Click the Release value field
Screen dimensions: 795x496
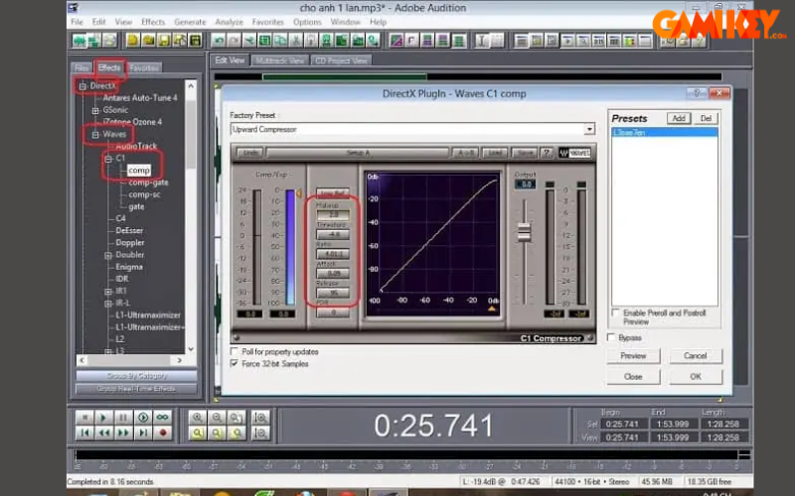[333, 293]
